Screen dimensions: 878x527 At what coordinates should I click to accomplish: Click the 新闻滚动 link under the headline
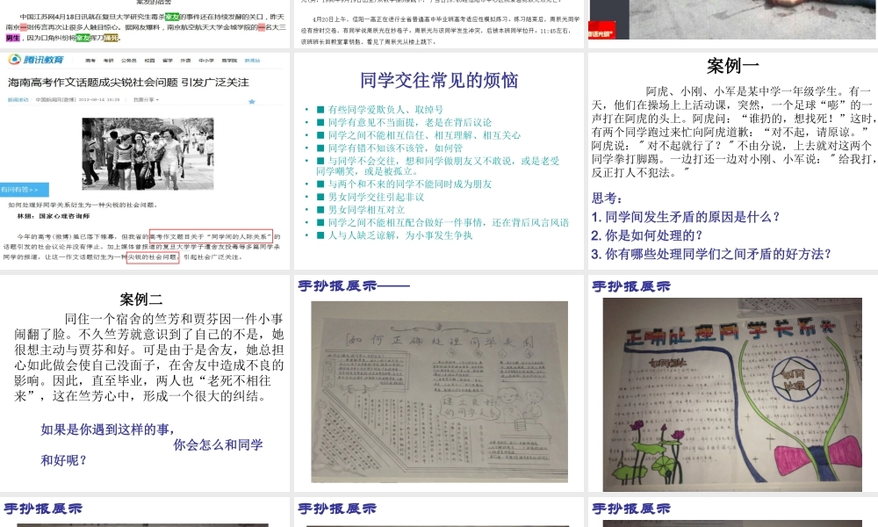coord(18,99)
